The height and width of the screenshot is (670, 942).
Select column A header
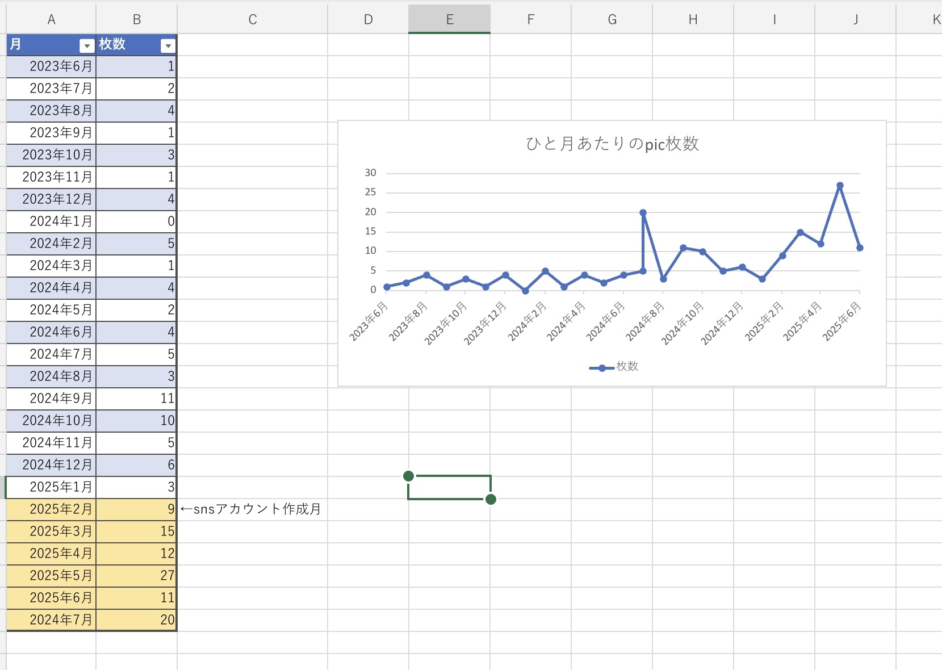click(51, 20)
